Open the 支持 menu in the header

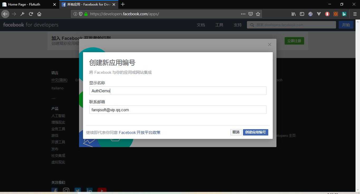238,25
